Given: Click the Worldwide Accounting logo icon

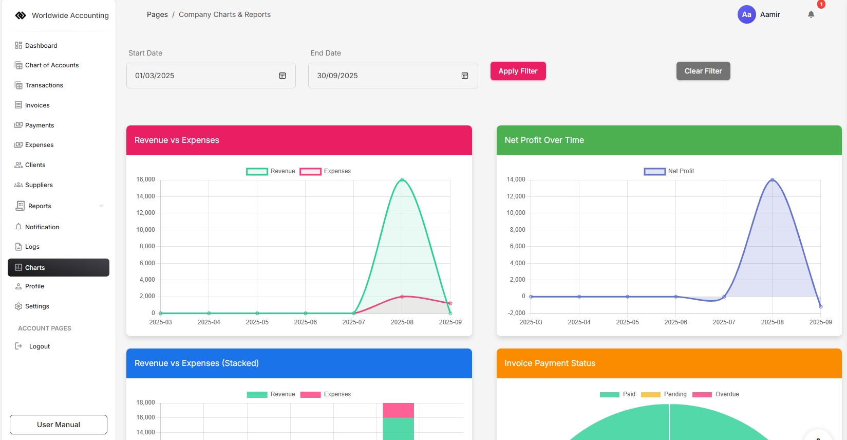Looking at the screenshot, I should click(21, 15).
